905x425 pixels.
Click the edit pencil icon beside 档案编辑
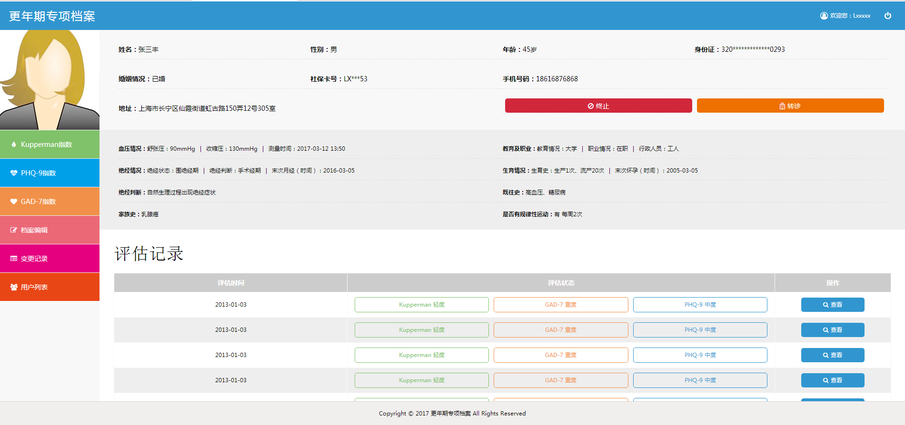[14, 230]
